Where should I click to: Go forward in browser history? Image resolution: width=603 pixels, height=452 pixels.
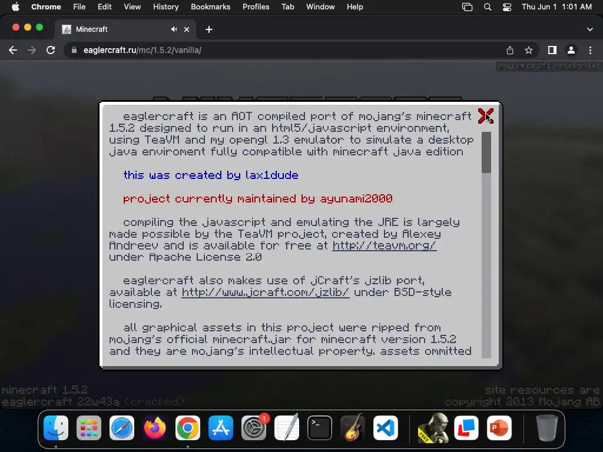point(32,50)
